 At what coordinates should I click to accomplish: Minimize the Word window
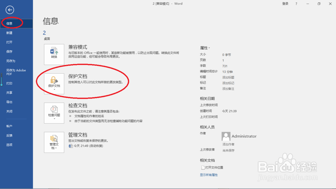(308, 4)
